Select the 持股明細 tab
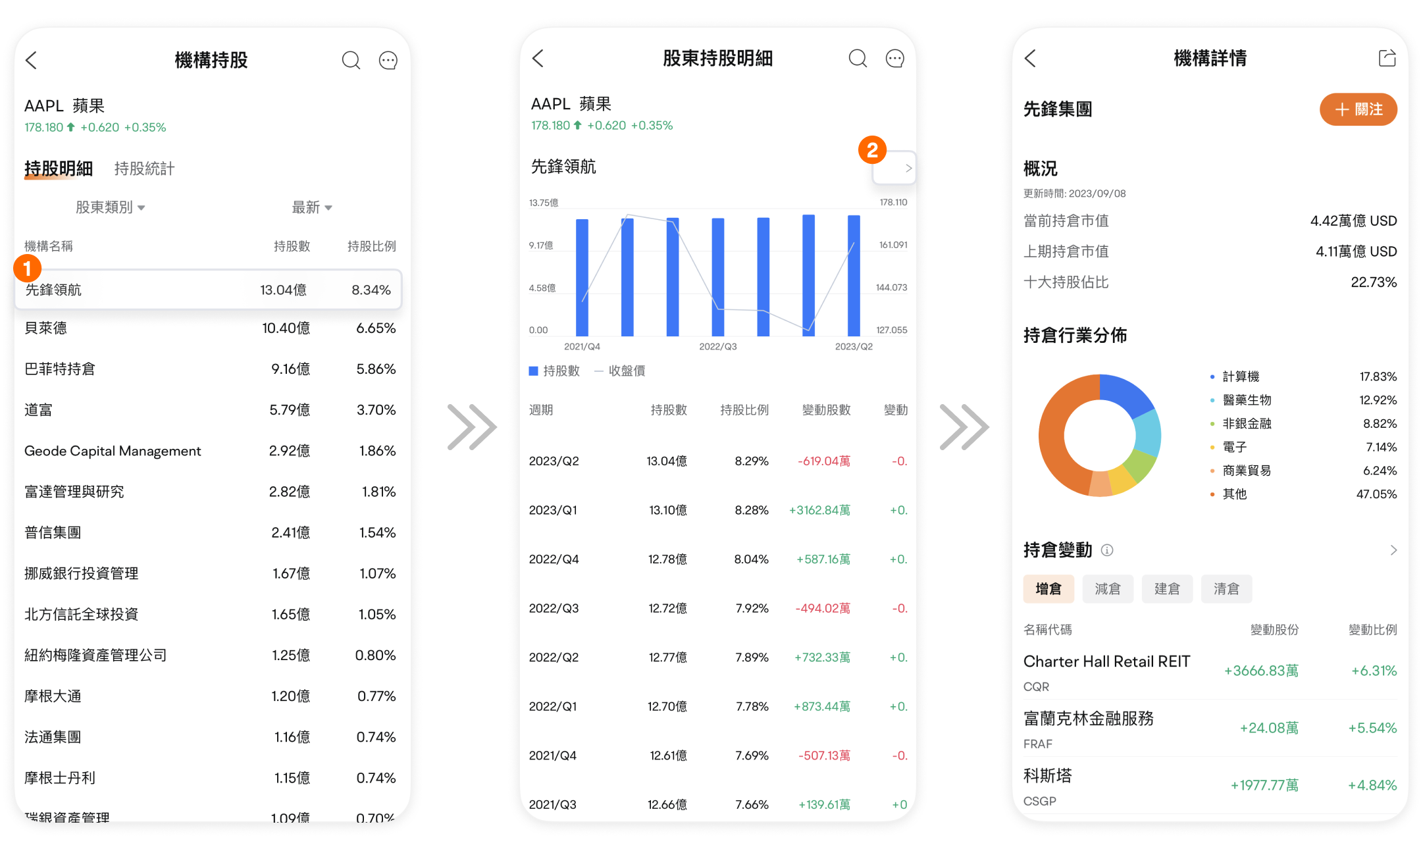 (58, 168)
